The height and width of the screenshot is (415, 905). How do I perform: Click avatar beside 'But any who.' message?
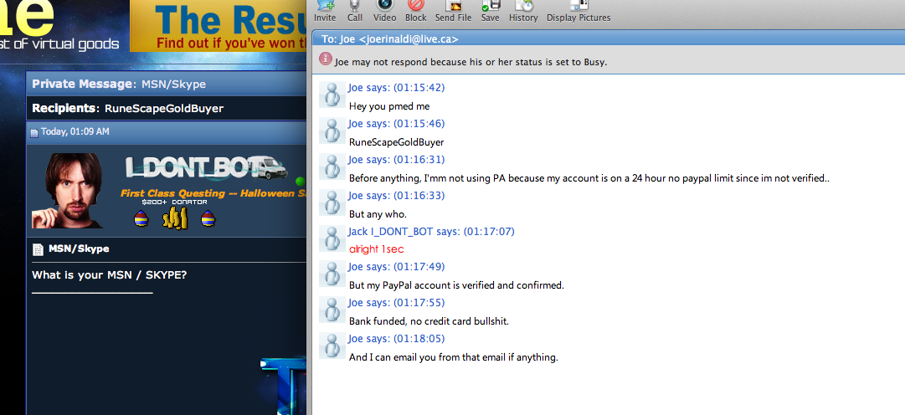[x=332, y=202]
